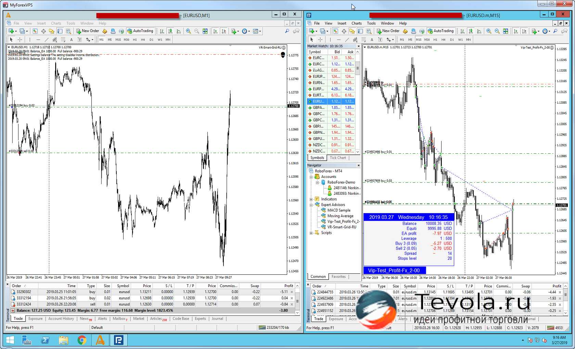Open MetaEditor book icon in the right toolbar
Viewport: 575px width, 349px height.
pos(405,31)
